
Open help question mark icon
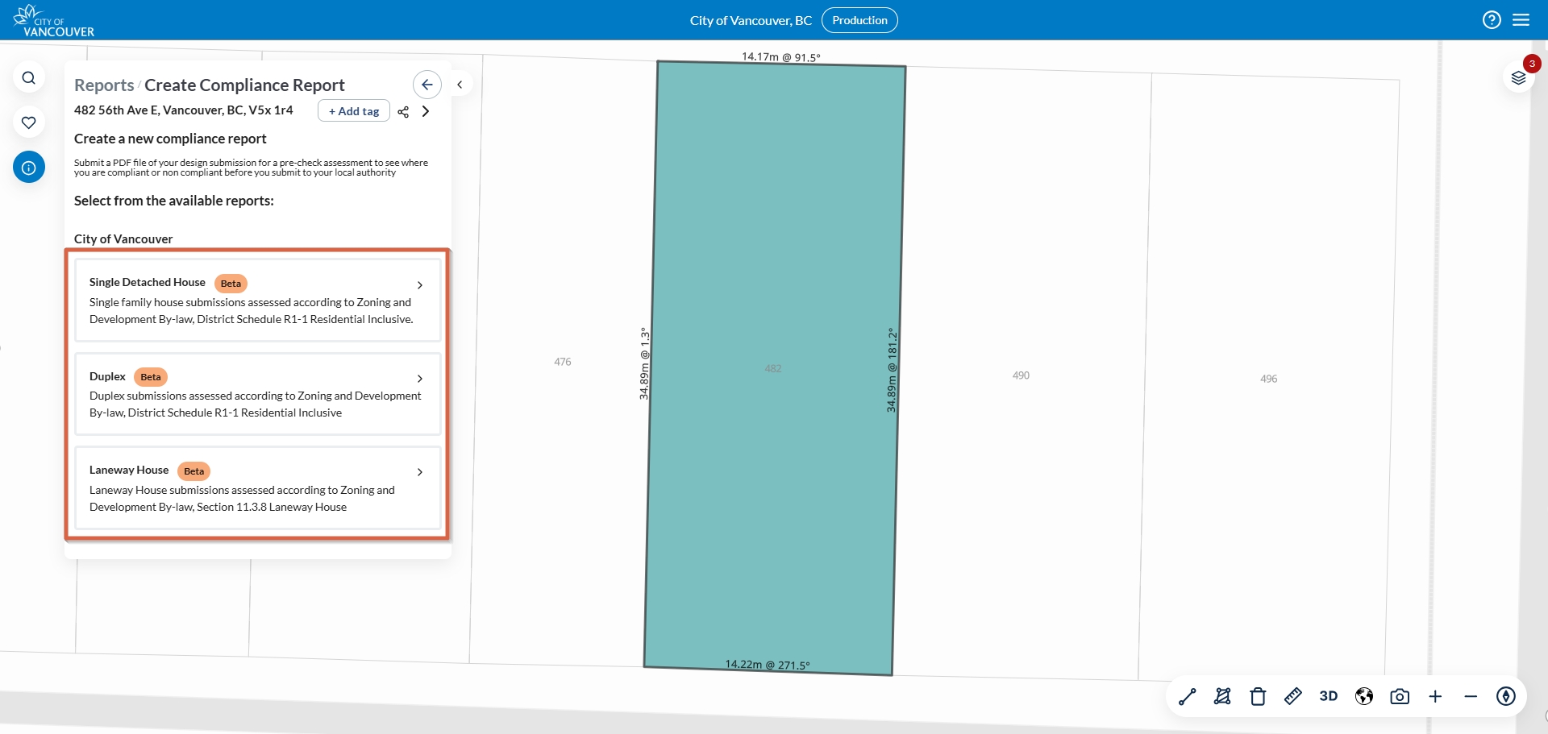(1492, 20)
